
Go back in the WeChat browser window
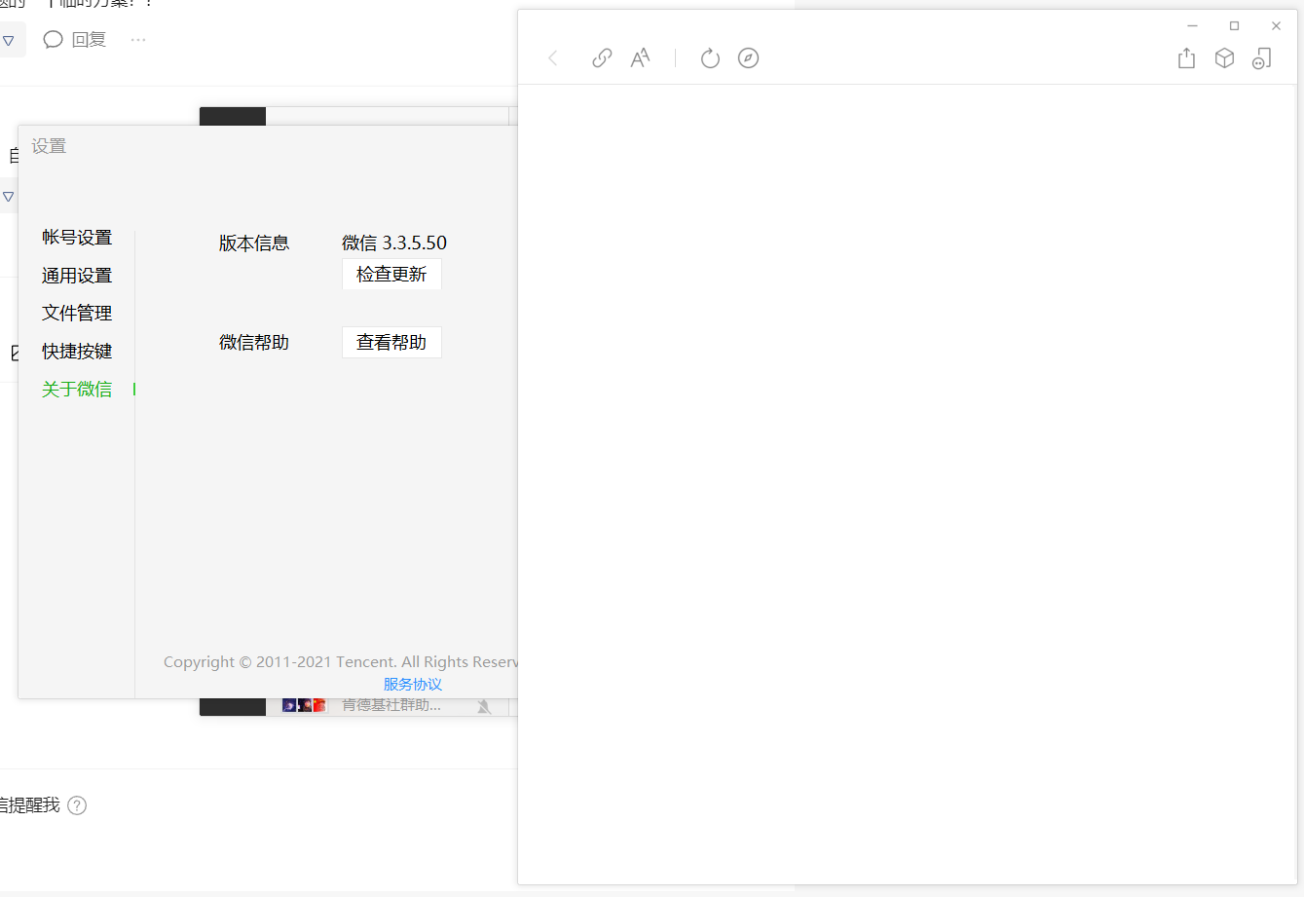(x=553, y=58)
